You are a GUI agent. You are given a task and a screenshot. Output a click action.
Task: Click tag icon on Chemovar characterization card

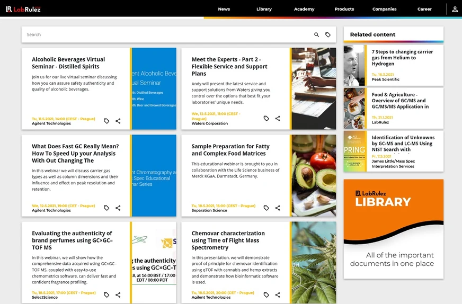[x=266, y=295]
